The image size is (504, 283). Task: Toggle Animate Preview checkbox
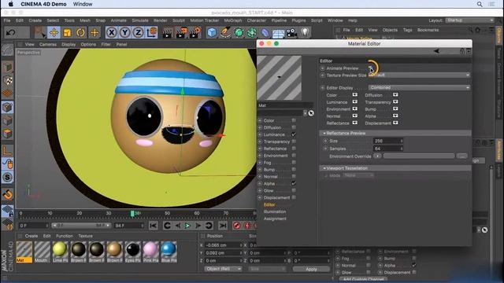coord(370,68)
